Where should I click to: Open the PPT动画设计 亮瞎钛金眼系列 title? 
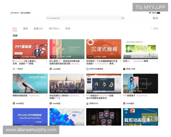(x=100, y=97)
